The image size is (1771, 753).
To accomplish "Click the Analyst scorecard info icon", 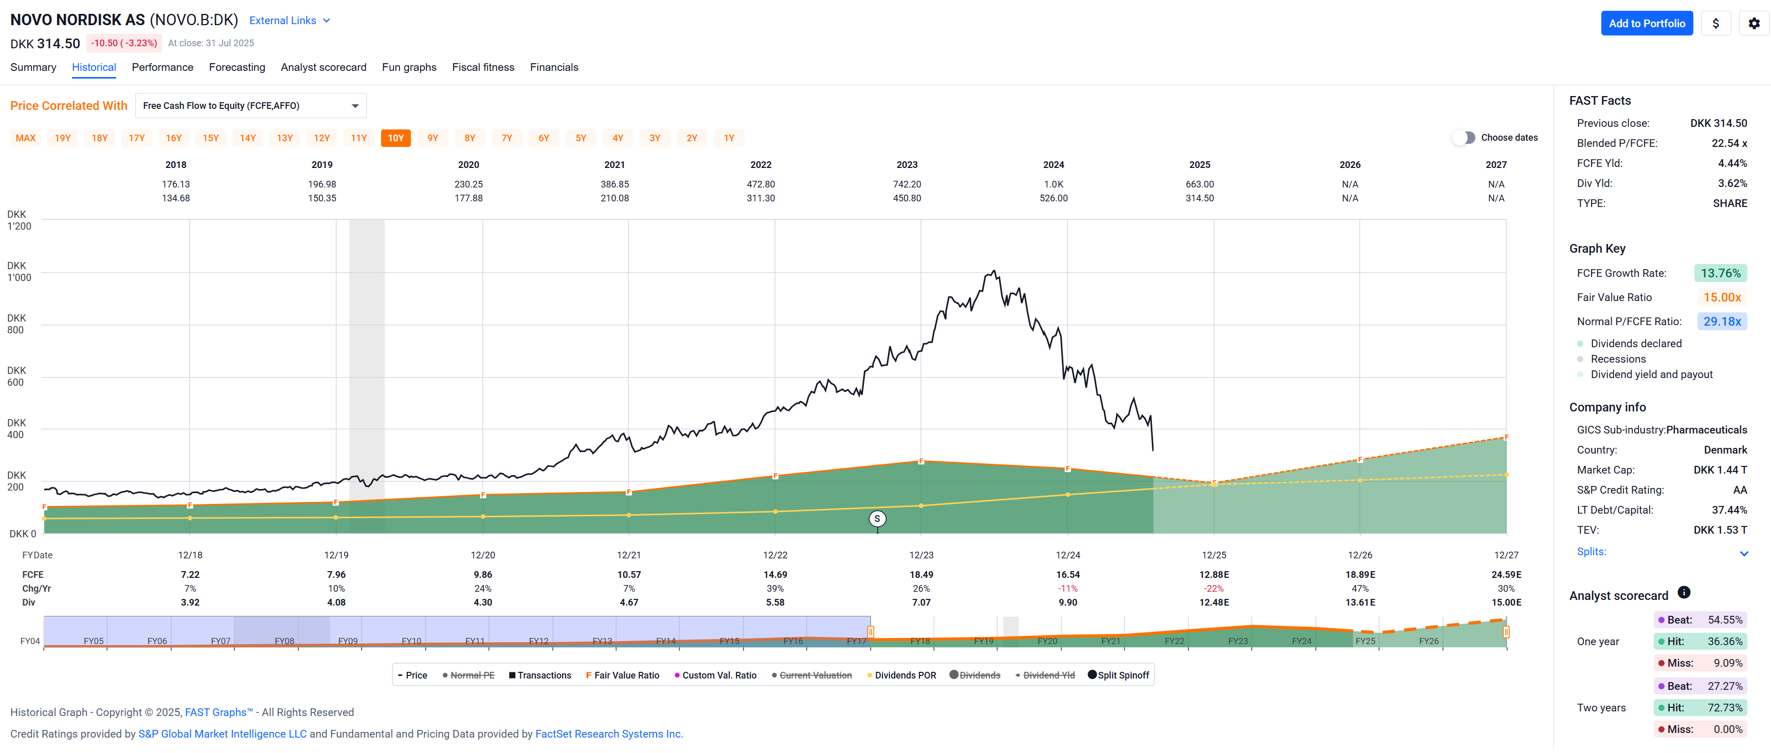I will pyautogui.click(x=1684, y=592).
